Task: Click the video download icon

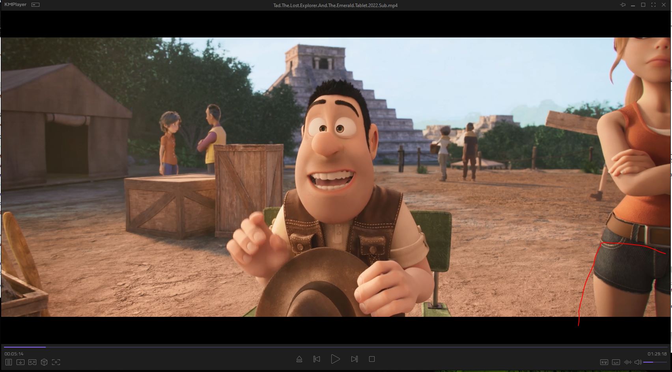Action: point(21,362)
